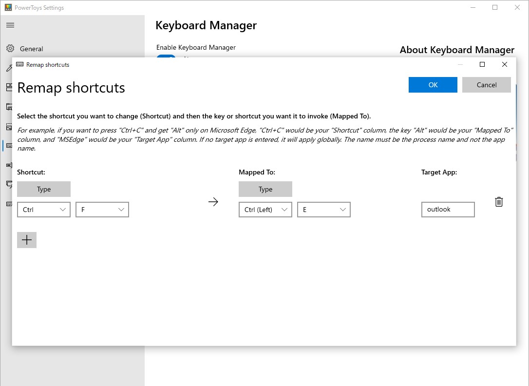Select the Image Resizer sidebar icon
529x386 pixels.
pyautogui.click(x=10, y=126)
